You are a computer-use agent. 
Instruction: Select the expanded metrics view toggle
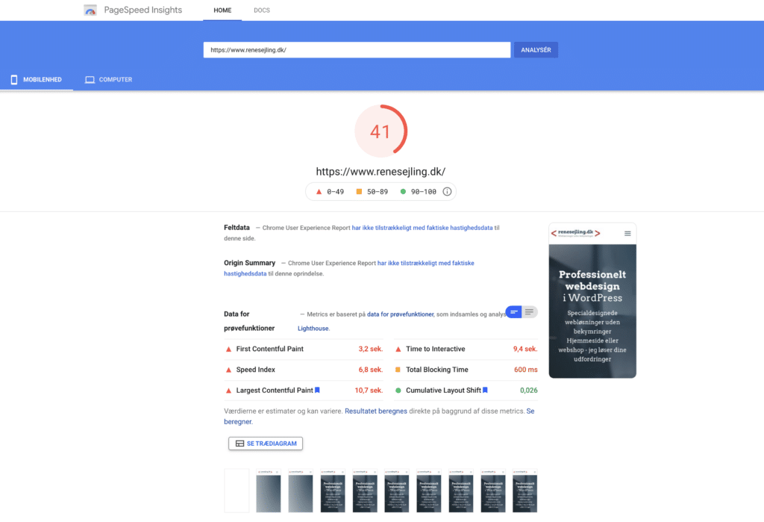[x=530, y=312]
